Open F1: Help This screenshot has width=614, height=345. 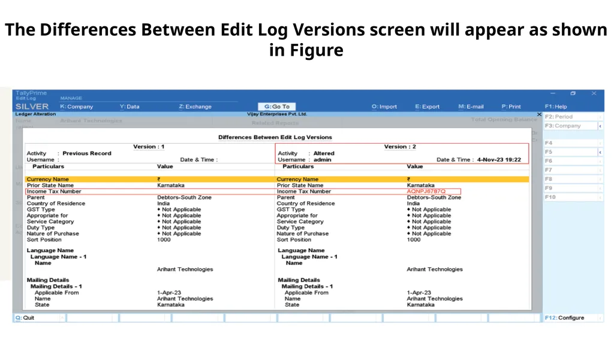point(556,107)
